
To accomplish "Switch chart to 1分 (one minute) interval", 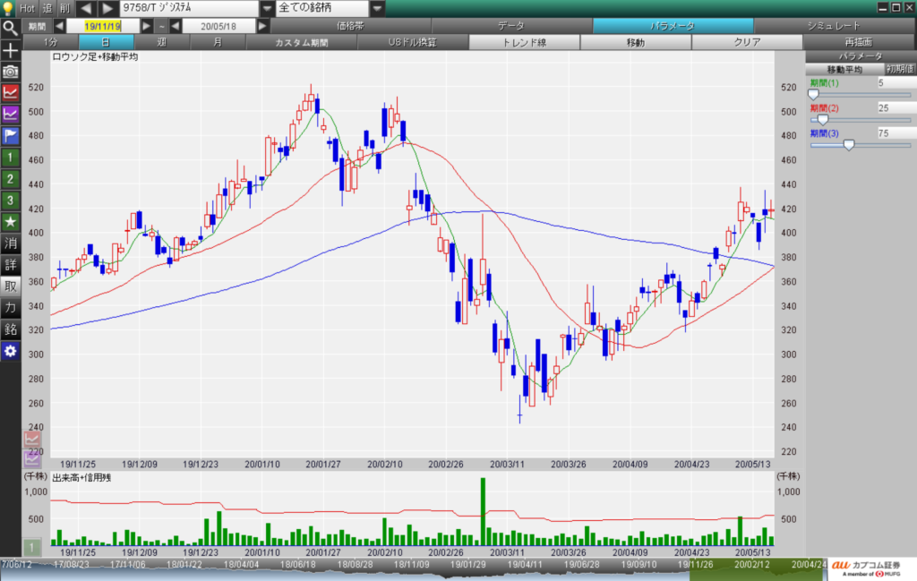I will (x=50, y=42).
